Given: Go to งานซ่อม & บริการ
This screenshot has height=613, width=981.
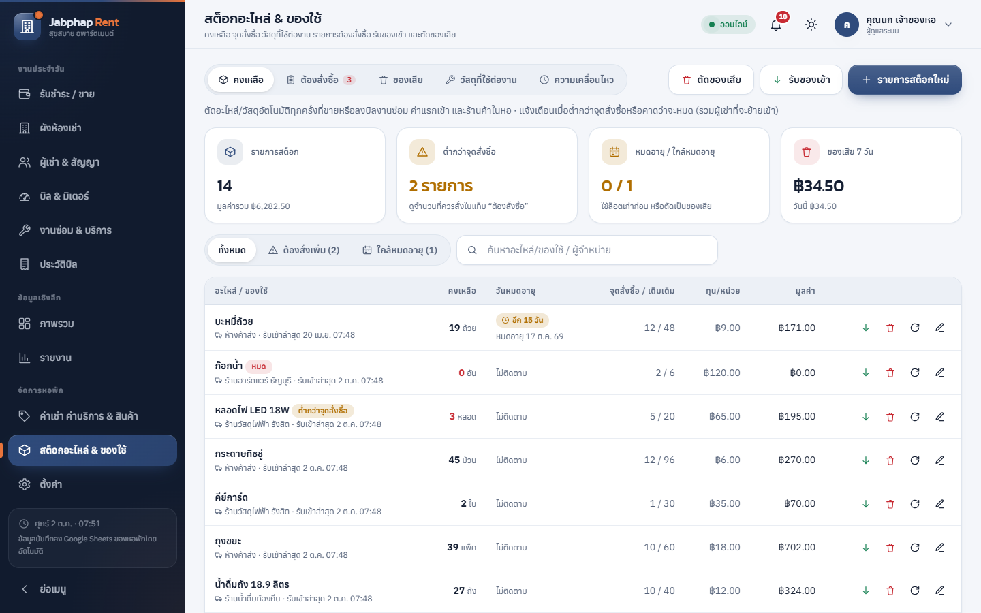Looking at the screenshot, I should click(x=93, y=230).
